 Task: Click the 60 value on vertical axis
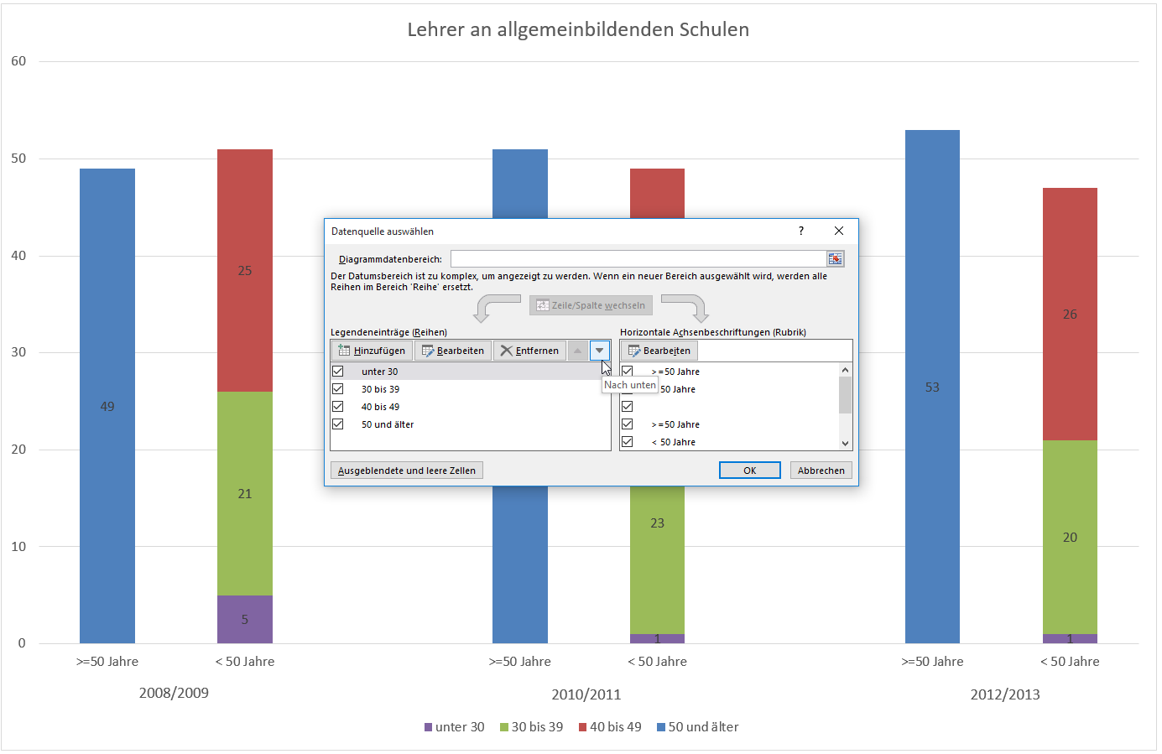coord(18,61)
